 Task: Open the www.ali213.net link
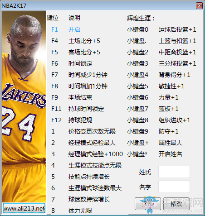(x=24, y=208)
